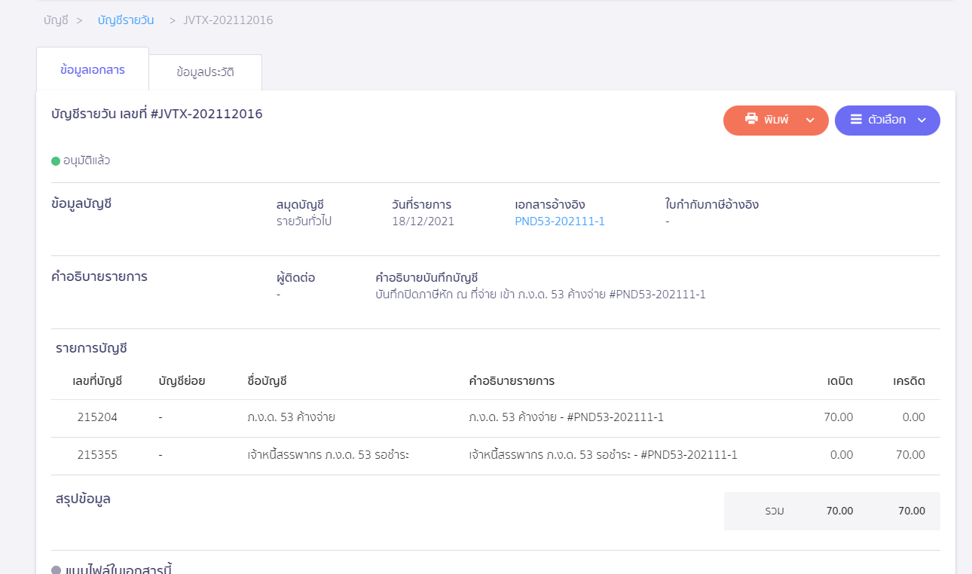The height and width of the screenshot is (574, 972).
Task: Open reference document PND53-202111-1 link
Action: (x=560, y=221)
